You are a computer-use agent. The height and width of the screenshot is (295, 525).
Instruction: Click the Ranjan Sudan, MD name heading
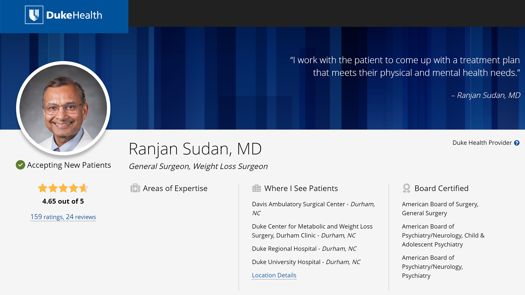coord(195,149)
